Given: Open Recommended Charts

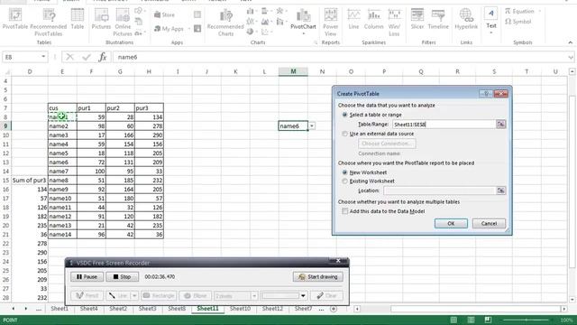Looking at the screenshot, I should 225,22.
